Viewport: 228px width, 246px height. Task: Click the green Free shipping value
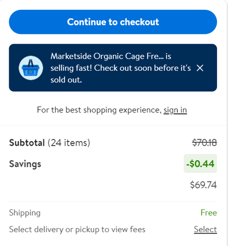(208, 213)
